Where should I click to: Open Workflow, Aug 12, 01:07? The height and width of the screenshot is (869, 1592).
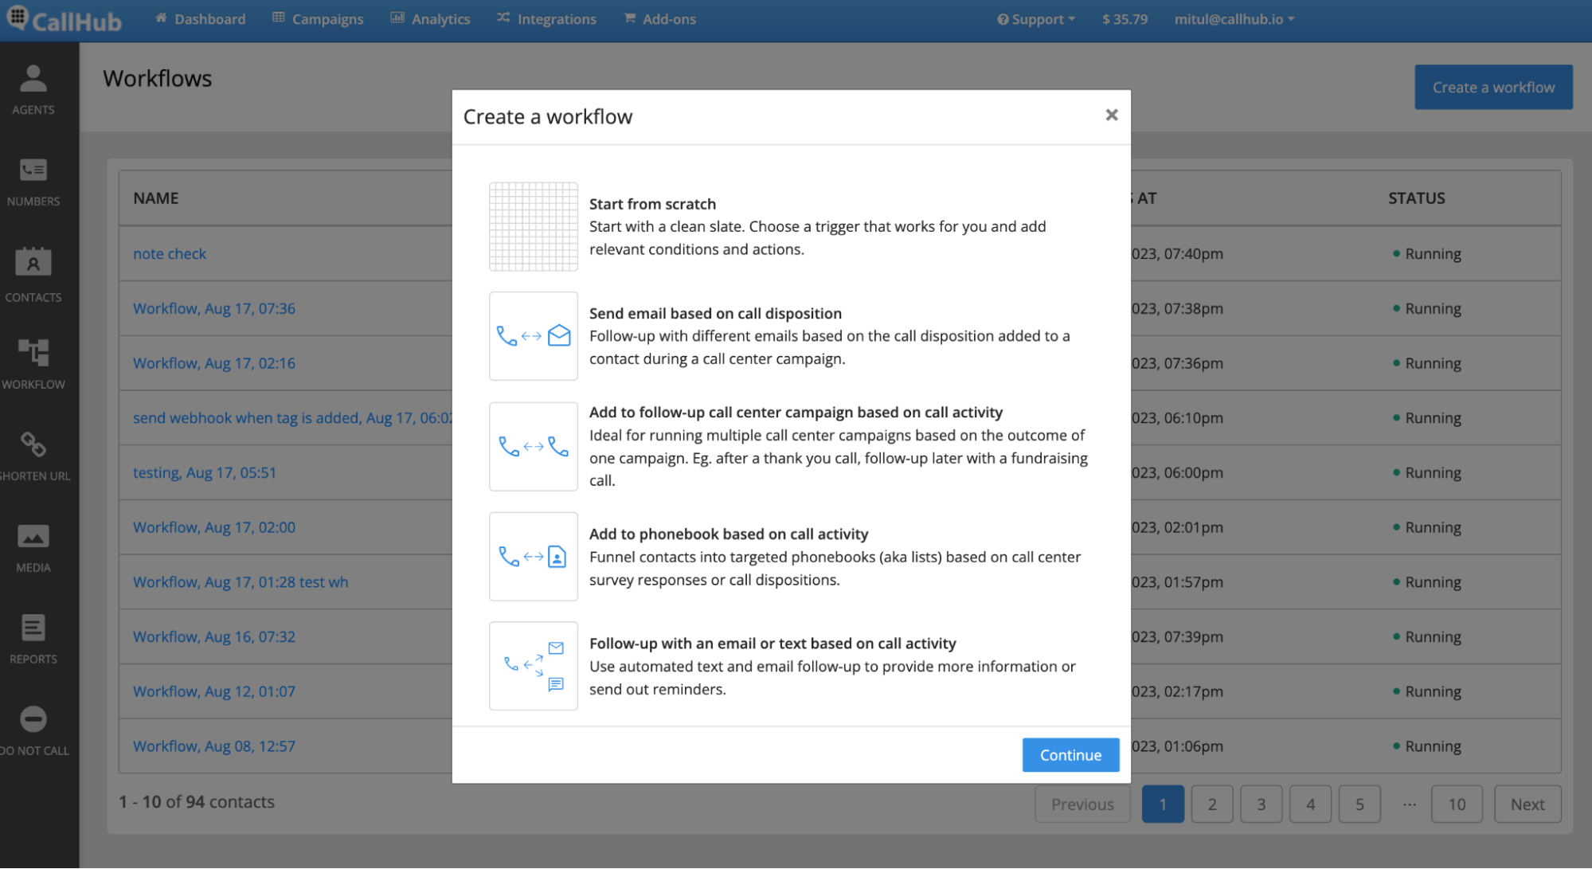click(213, 691)
